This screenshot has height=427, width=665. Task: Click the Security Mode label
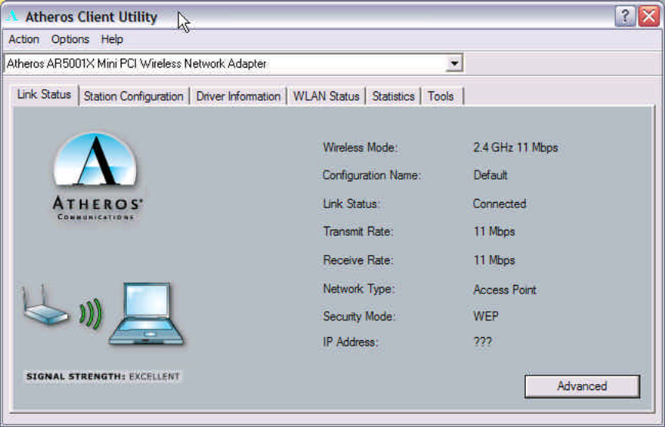point(359,316)
